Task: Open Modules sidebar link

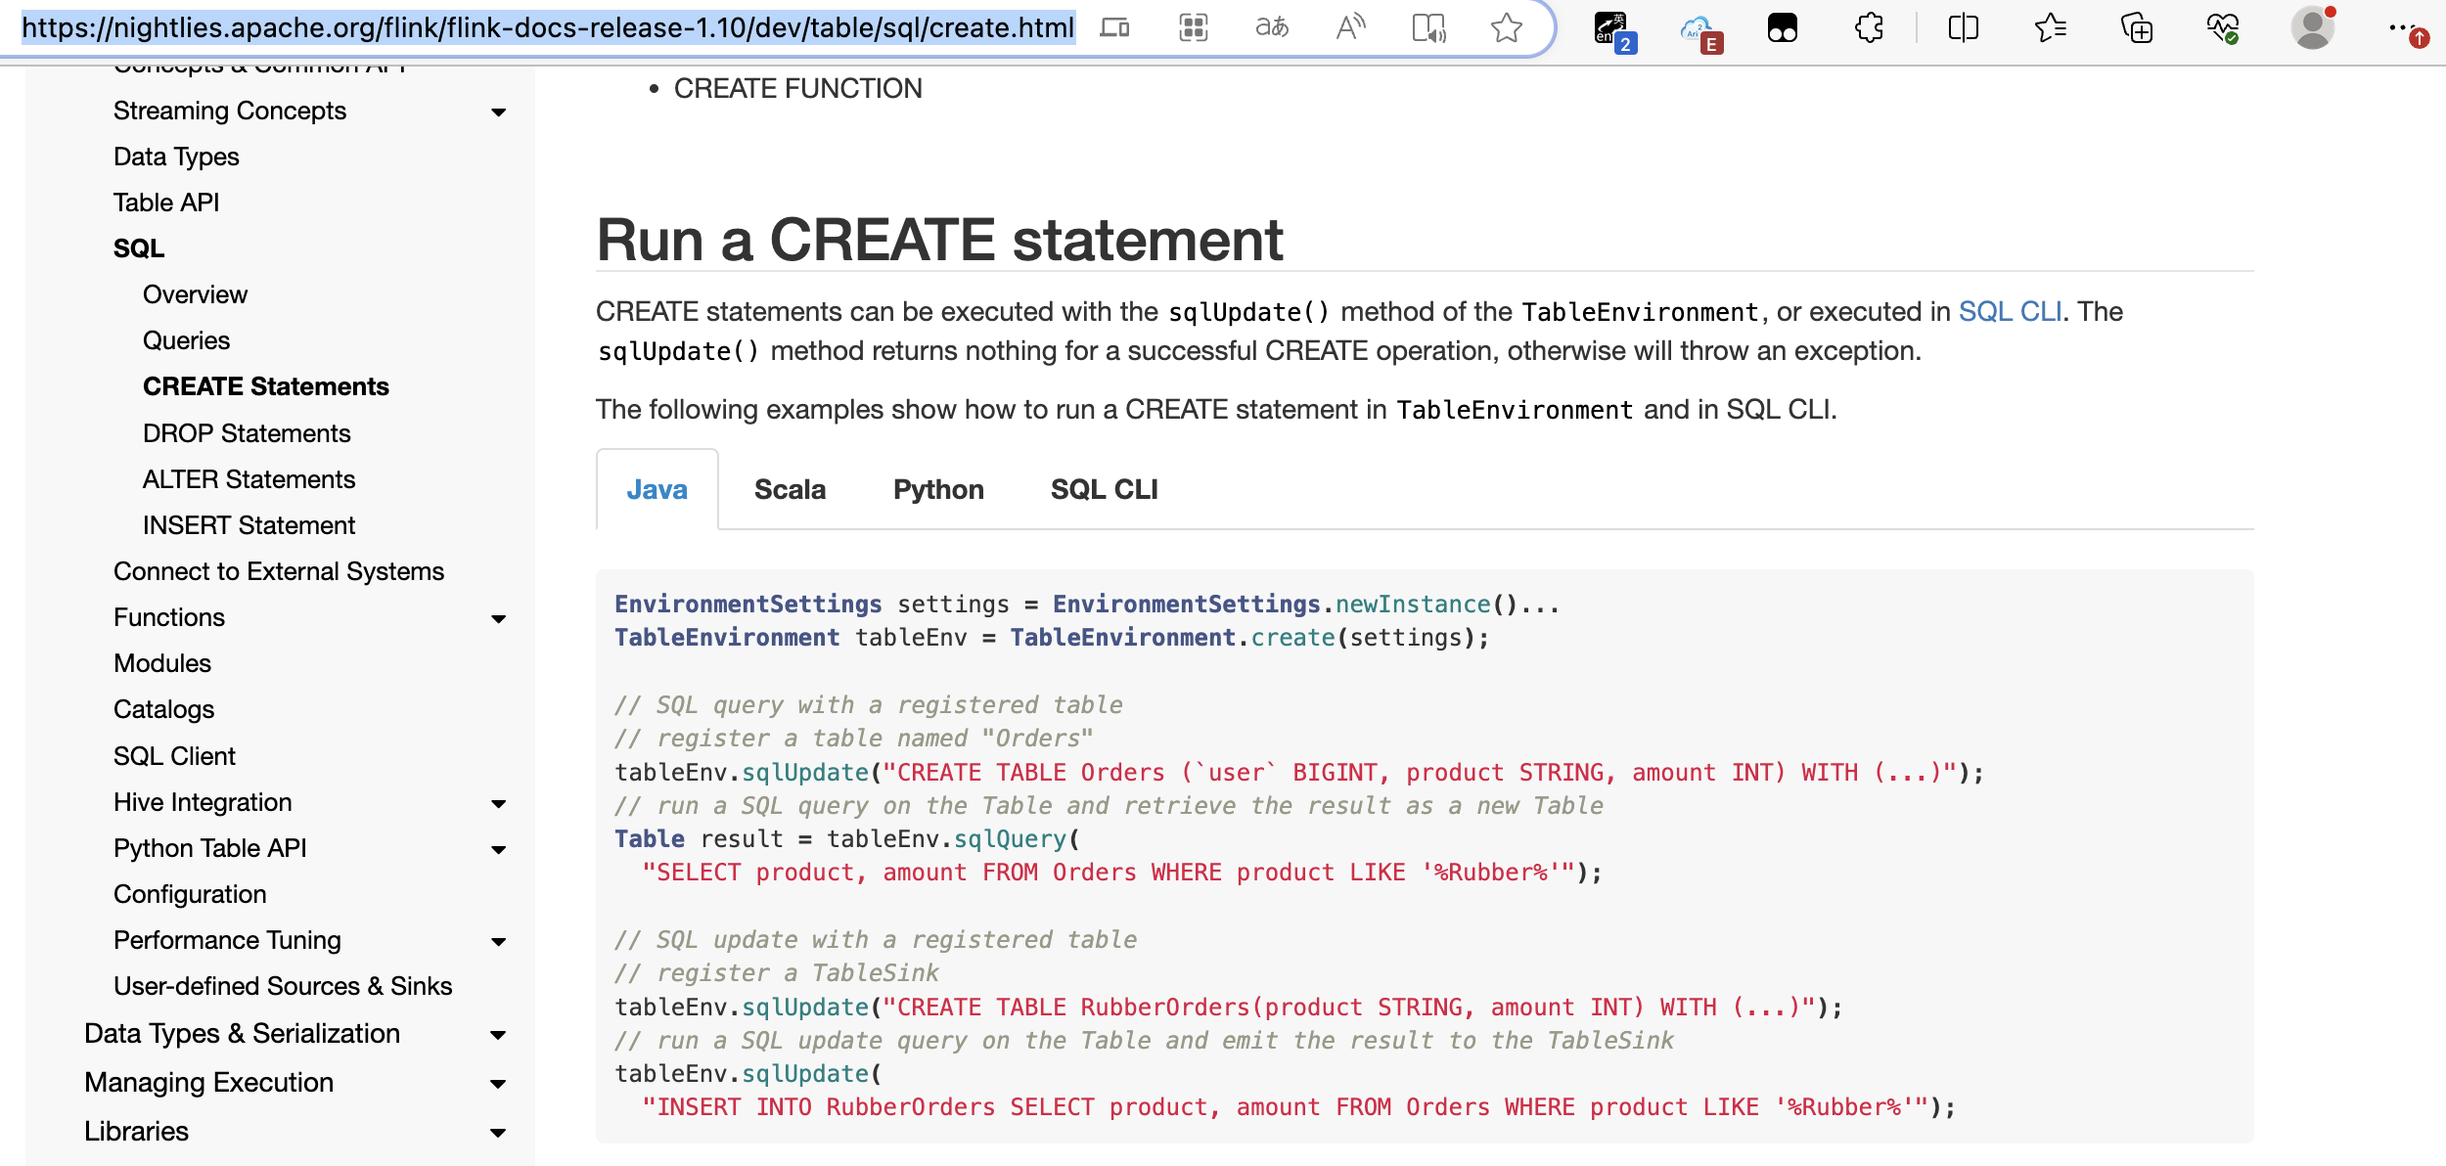Action: click(x=162, y=663)
